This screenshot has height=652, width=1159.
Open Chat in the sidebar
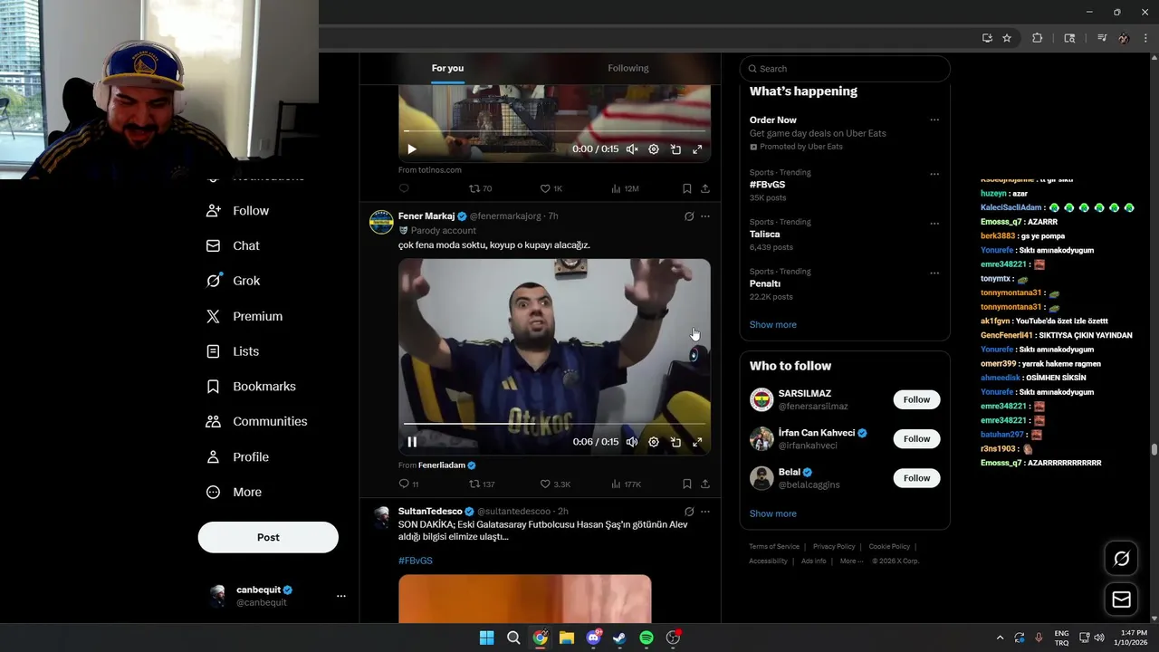(233, 245)
